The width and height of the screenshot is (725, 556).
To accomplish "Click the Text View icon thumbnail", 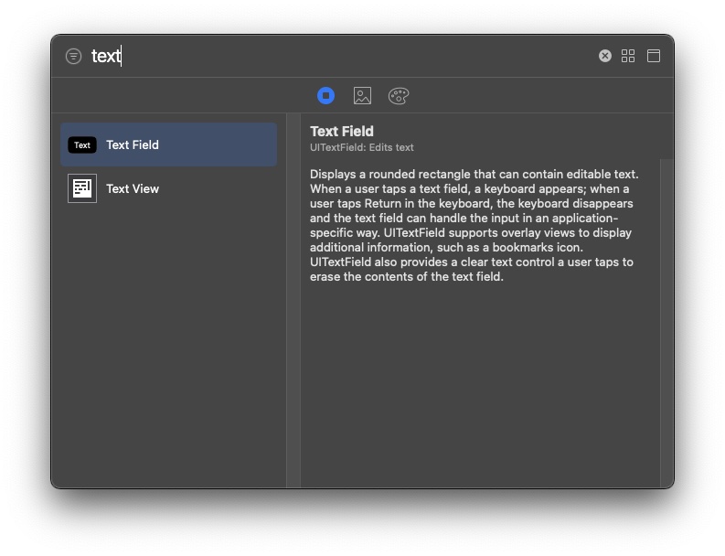I will [82, 188].
